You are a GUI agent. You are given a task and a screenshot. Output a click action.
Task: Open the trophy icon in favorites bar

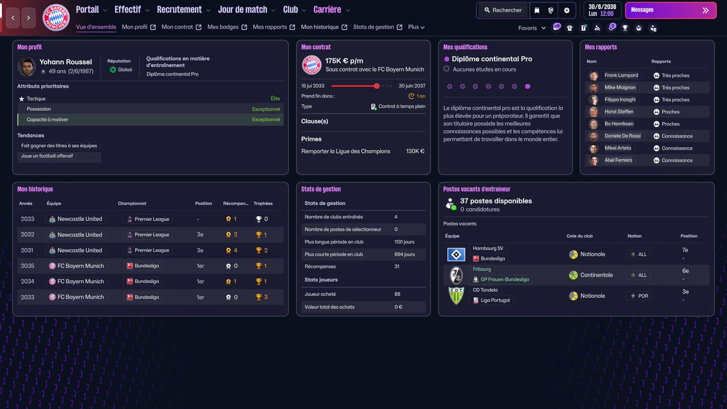[x=625, y=28]
